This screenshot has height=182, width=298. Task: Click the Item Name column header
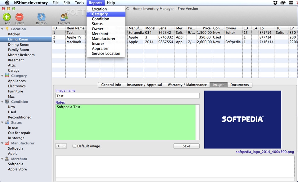pyautogui.click(x=75, y=28)
